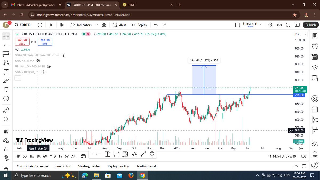
Task: Create an Alert
Action: click(119, 25)
